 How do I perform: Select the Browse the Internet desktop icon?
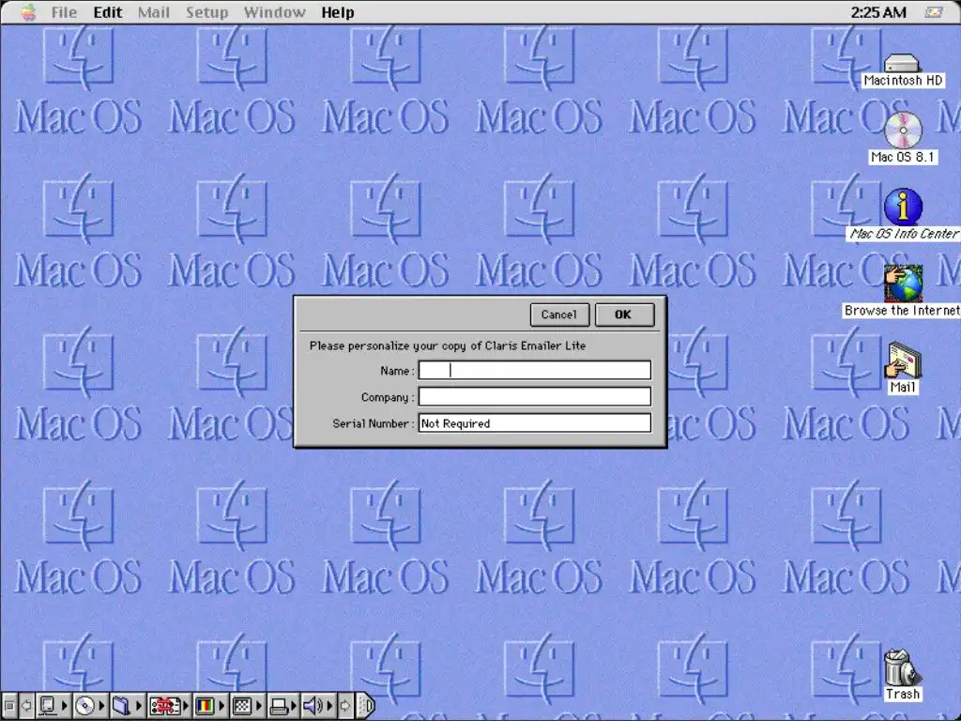pyautogui.click(x=903, y=284)
